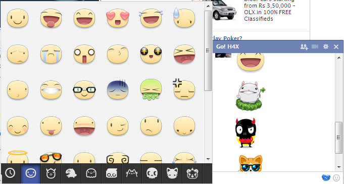This screenshot has height=184, width=344.
Task: Switch to the whiskered Pusheen cat pack tab
Action: pos(132,173)
